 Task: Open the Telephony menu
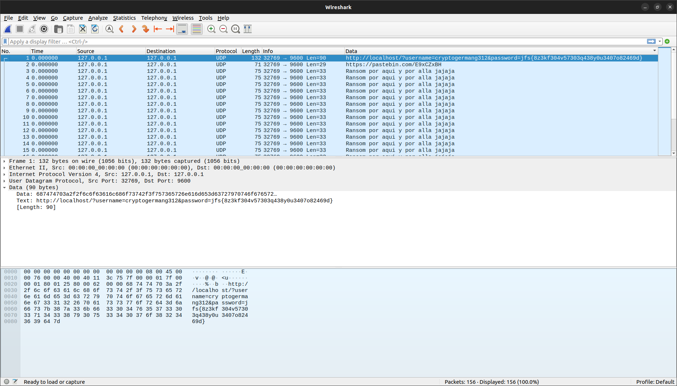154,18
